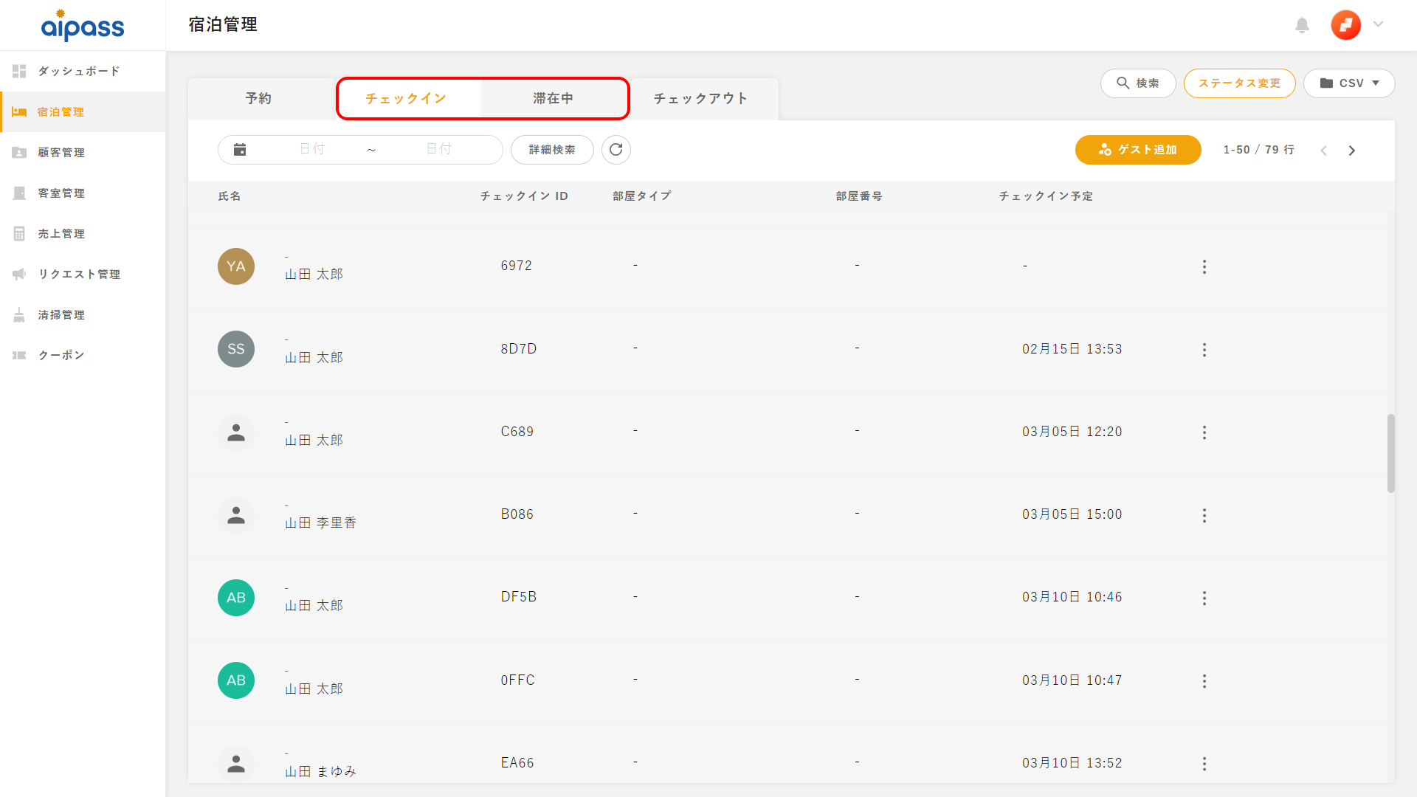Open the ダッシュボード sidebar item

(x=83, y=72)
